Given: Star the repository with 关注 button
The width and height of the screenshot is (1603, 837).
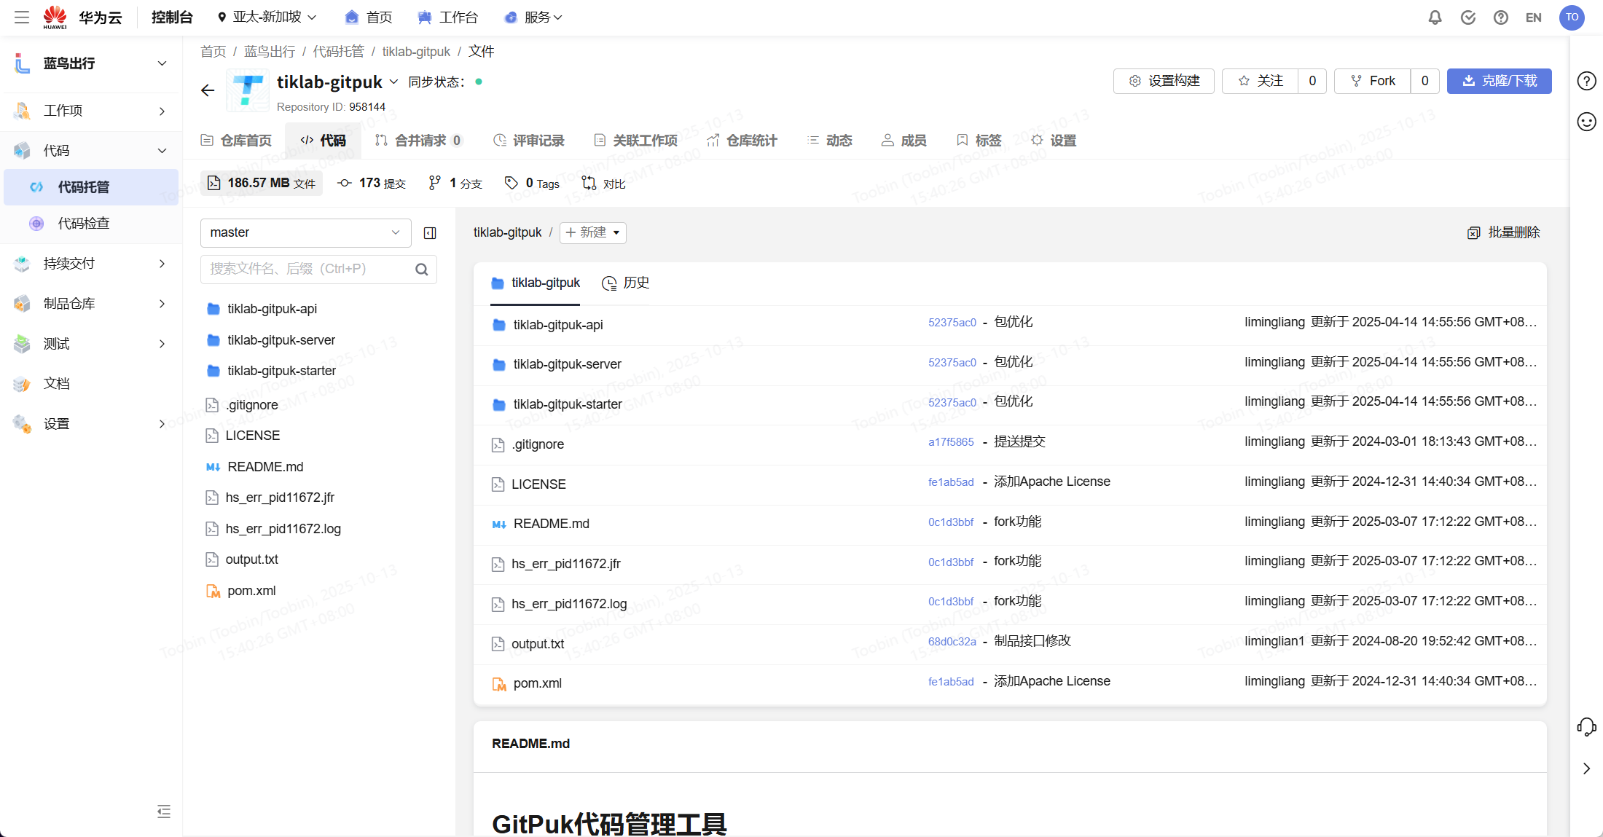Looking at the screenshot, I should (1261, 81).
